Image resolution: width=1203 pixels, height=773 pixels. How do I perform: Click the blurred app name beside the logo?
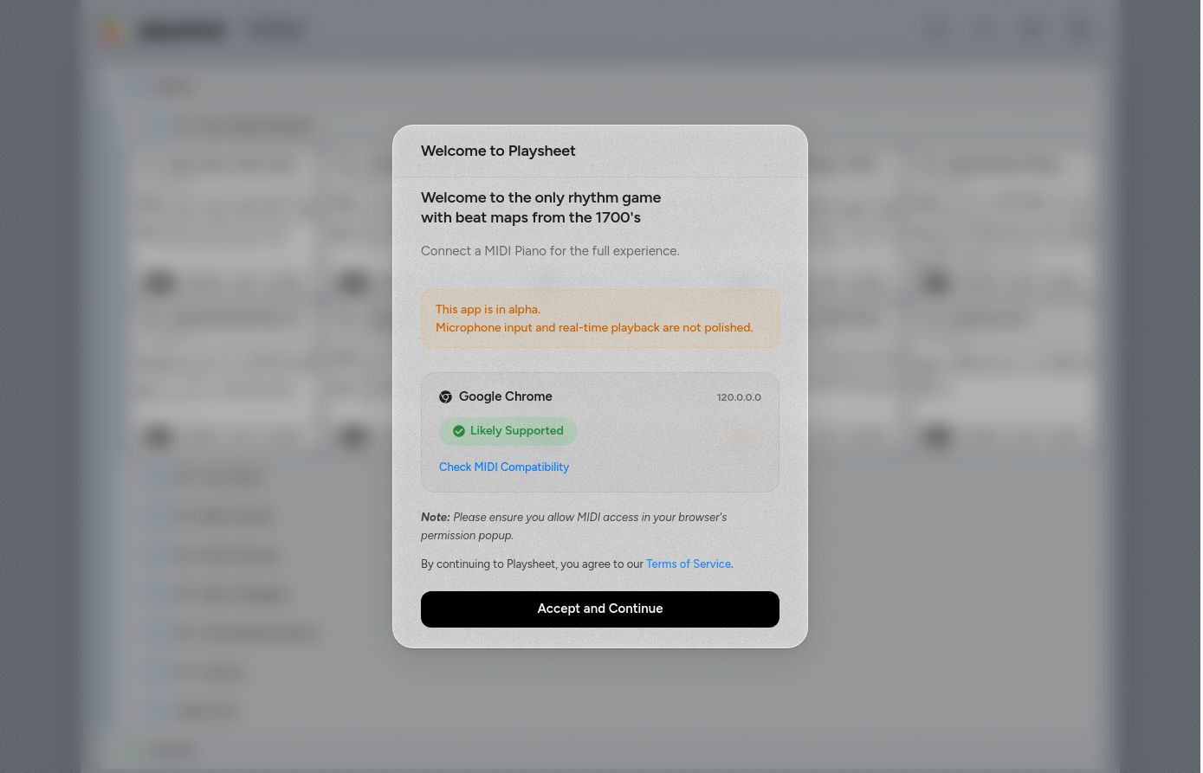[x=182, y=32]
